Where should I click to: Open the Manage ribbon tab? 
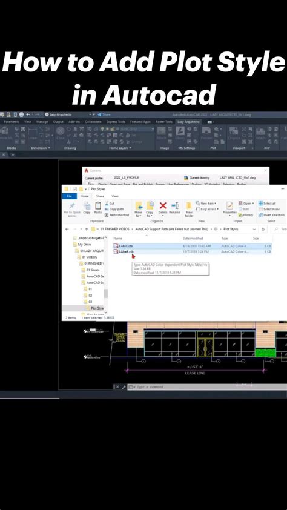42,122
